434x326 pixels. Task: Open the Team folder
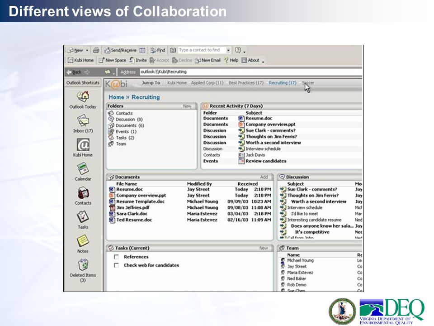118,144
